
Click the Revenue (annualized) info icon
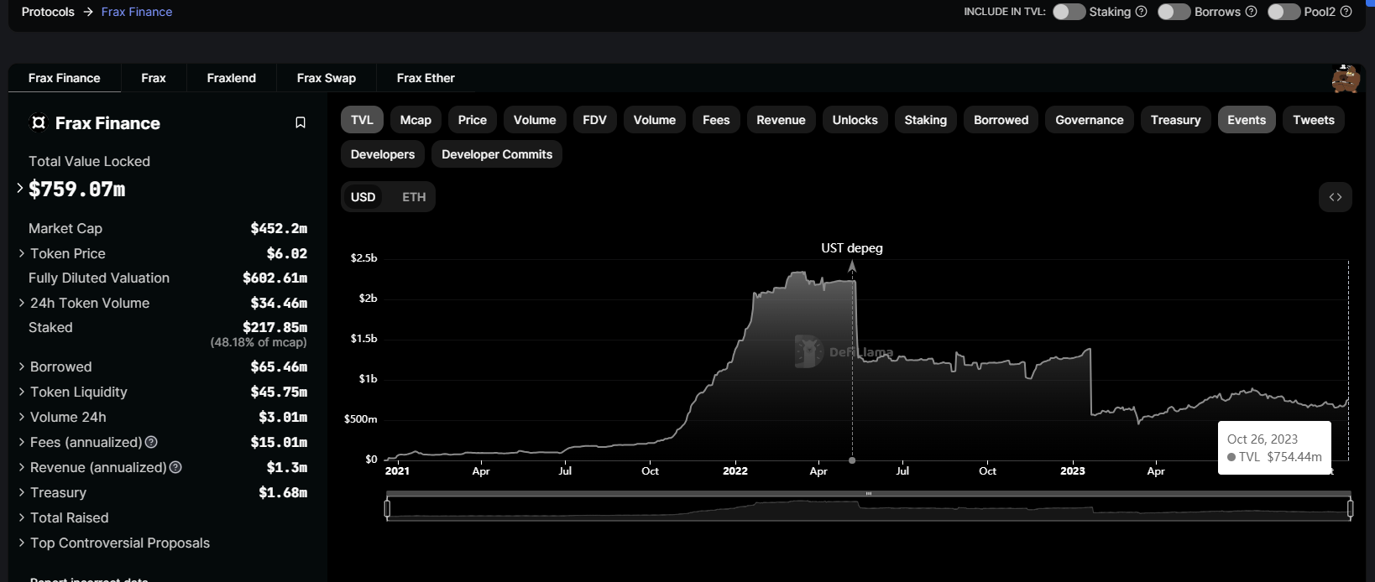coord(175,467)
